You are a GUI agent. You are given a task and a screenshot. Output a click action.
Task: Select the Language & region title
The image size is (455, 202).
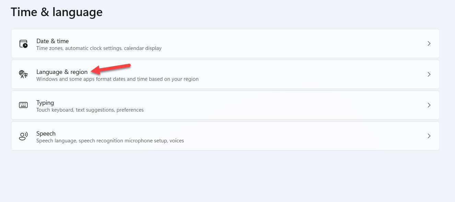pyautogui.click(x=62, y=72)
